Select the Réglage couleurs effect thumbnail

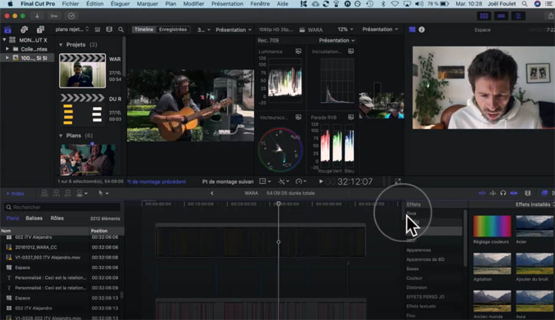pyautogui.click(x=492, y=226)
